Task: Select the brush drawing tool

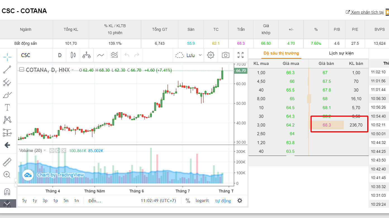Action: click(x=7, y=95)
